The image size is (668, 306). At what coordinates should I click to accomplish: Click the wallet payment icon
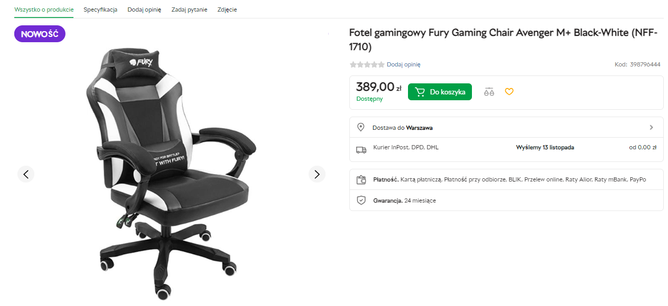pyautogui.click(x=361, y=180)
